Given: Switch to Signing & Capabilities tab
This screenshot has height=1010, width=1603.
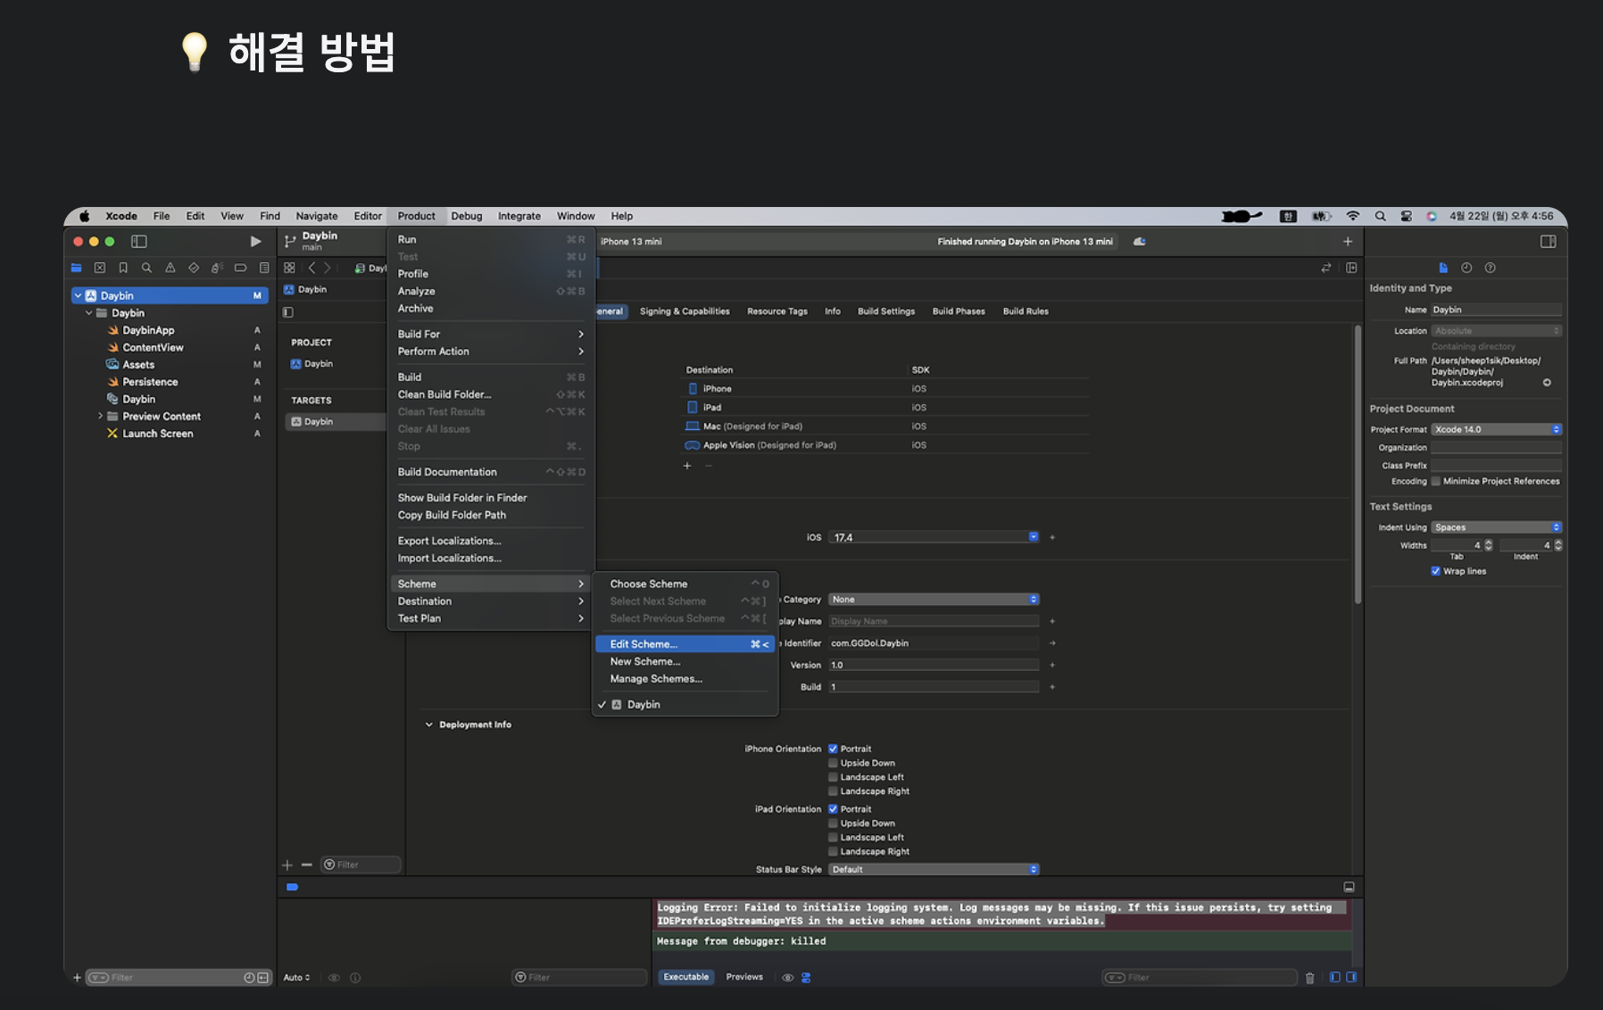Looking at the screenshot, I should (685, 311).
